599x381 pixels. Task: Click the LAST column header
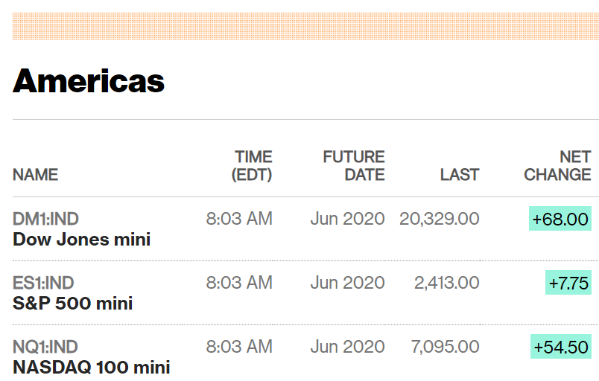[460, 175]
